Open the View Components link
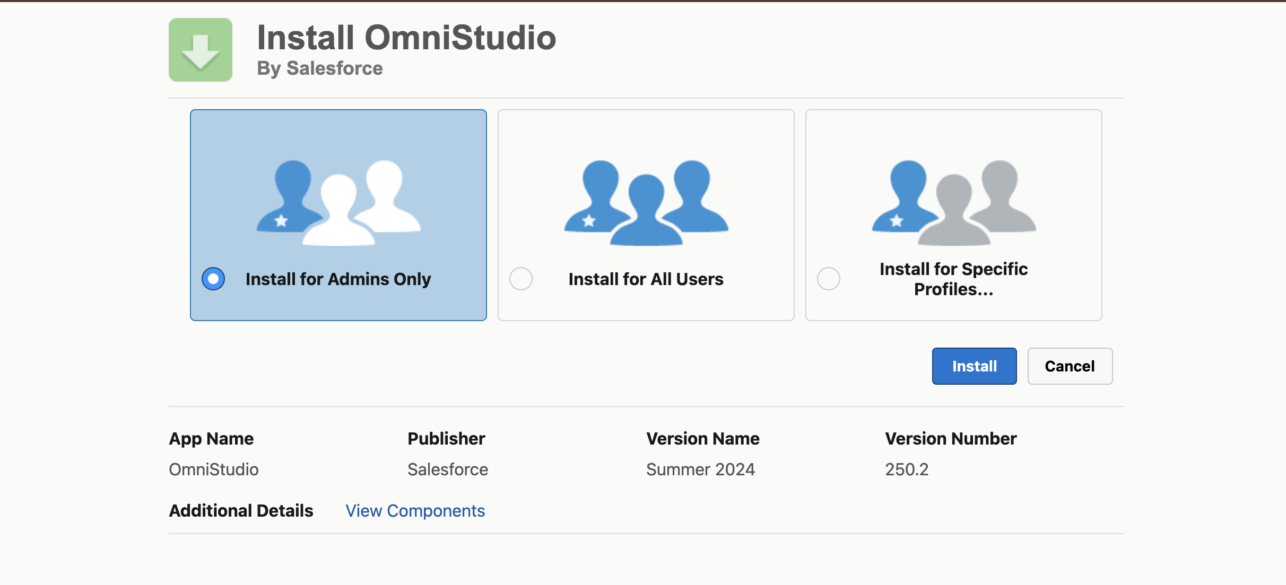1286x585 pixels. (x=415, y=511)
